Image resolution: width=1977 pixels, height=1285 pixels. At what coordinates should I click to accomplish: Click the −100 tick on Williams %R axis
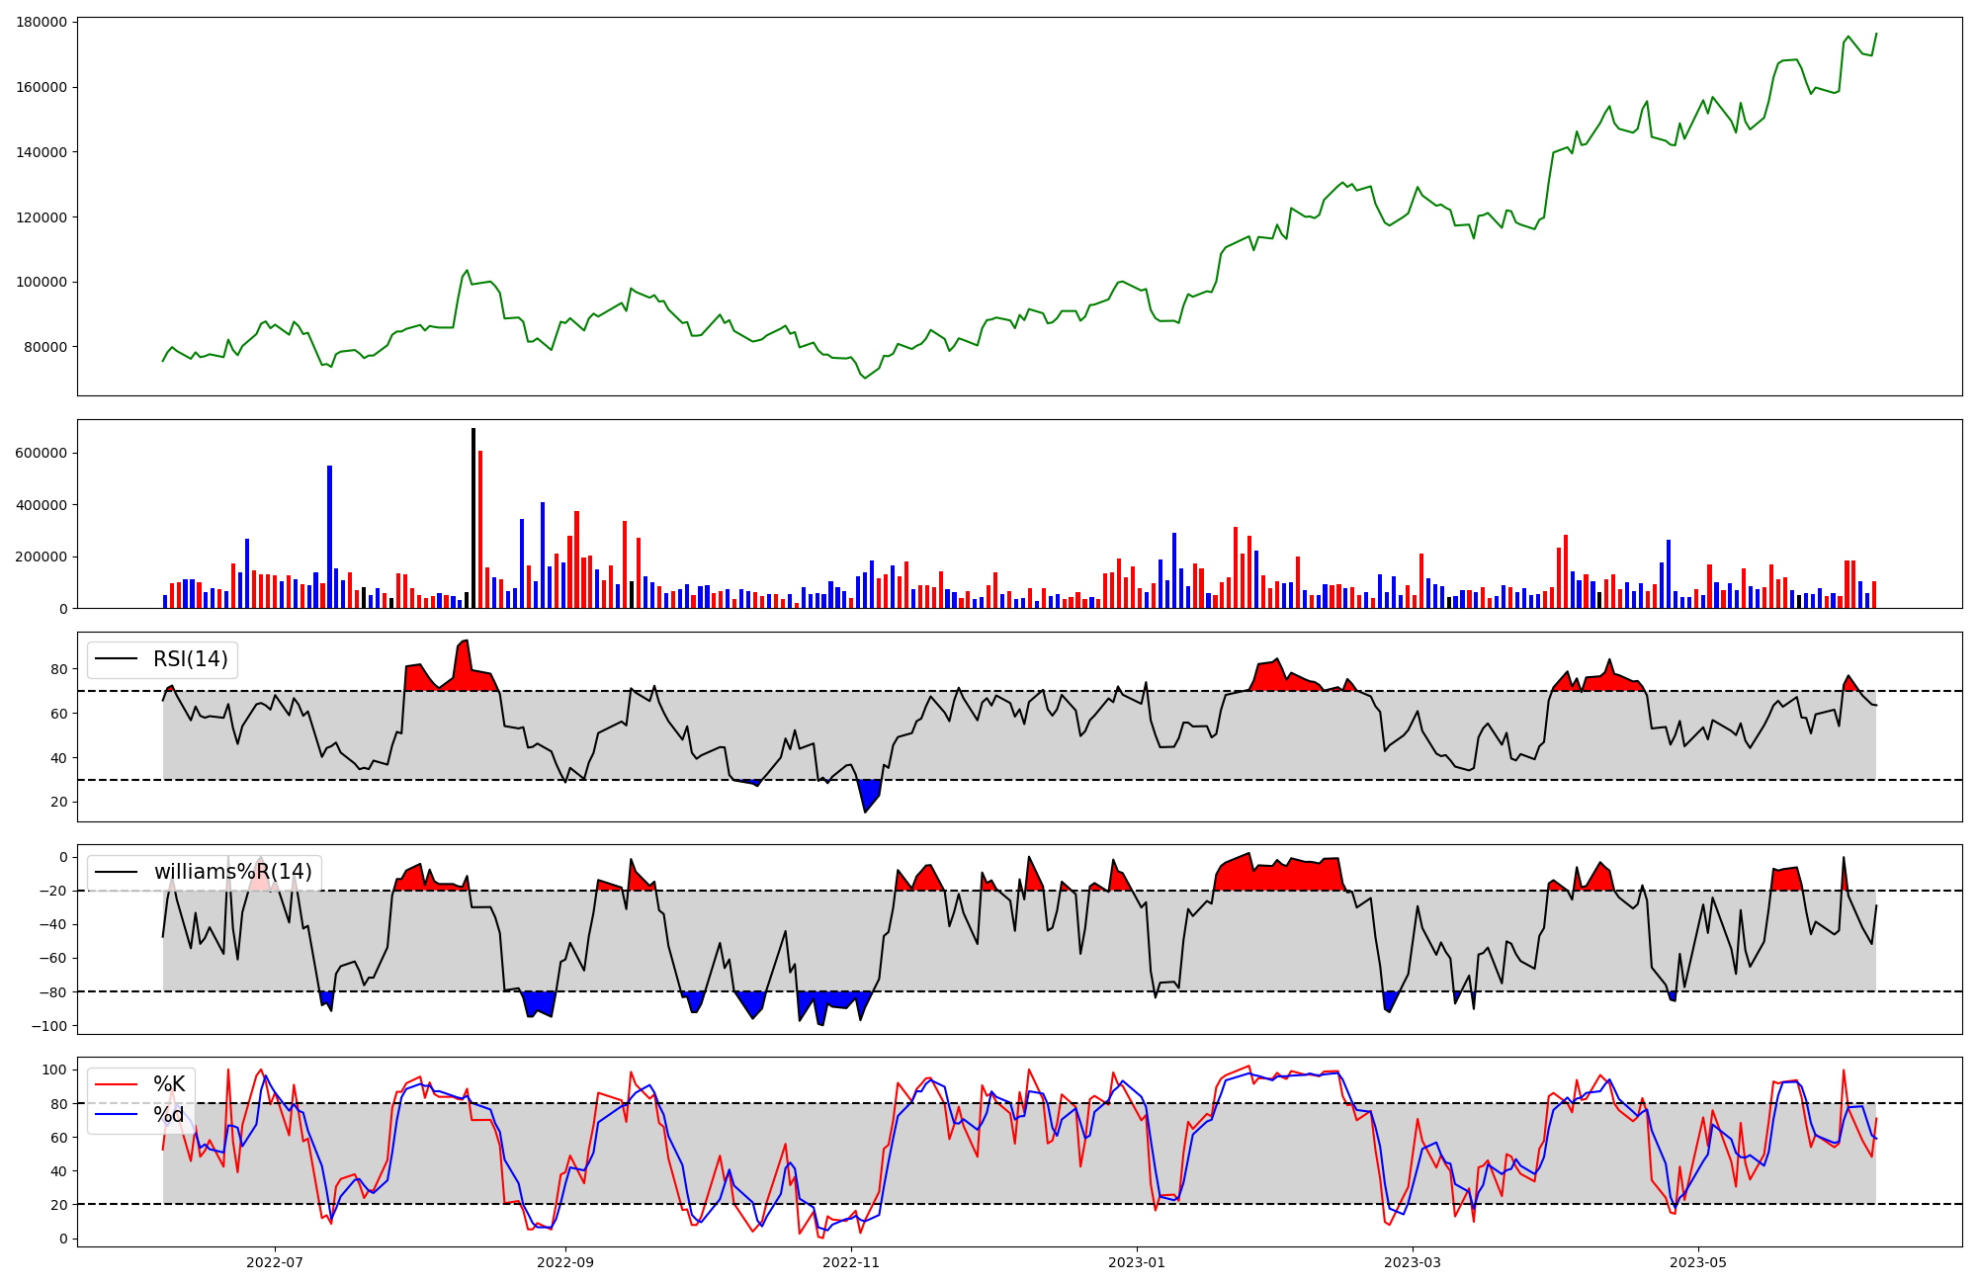48,1026
